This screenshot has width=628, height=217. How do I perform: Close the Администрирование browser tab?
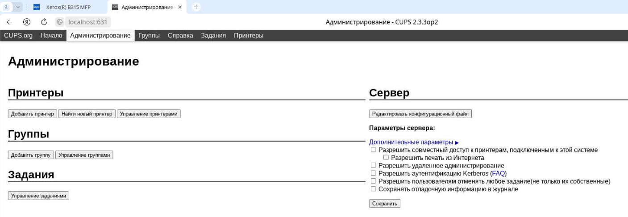[179, 7]
